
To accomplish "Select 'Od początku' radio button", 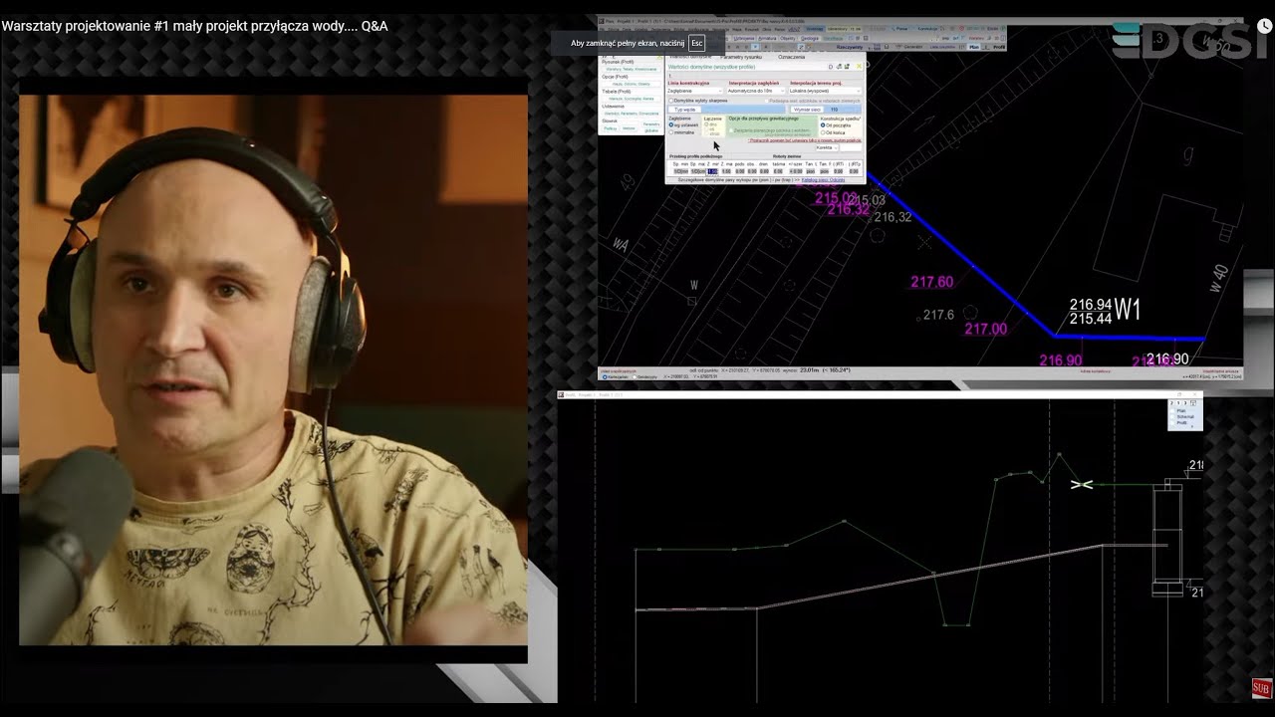I will [x=823, y=124].
